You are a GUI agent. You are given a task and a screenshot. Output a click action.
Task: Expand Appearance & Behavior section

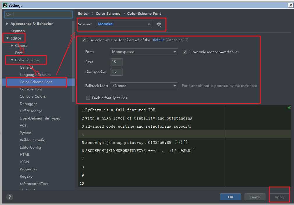tap(7, 24)
